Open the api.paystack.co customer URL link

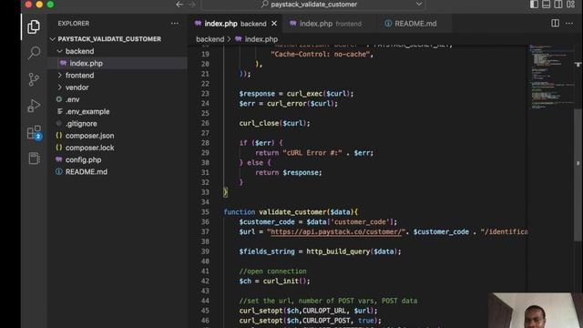(336, 231)
